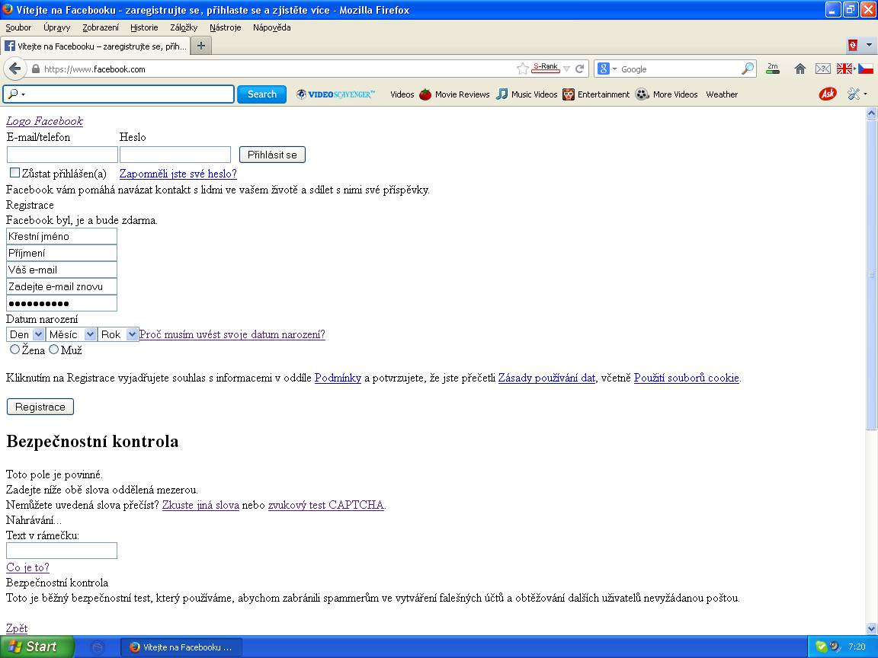Open the zvukový test CAPTCHA link

326,505
